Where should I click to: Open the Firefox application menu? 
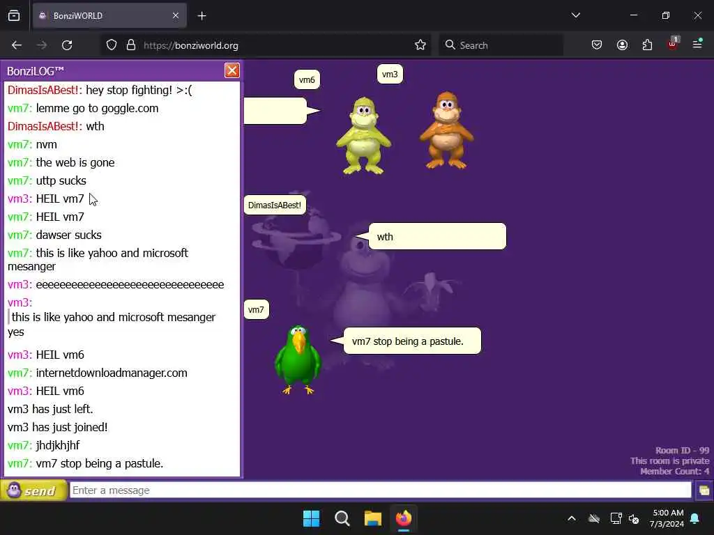[697, 44]
